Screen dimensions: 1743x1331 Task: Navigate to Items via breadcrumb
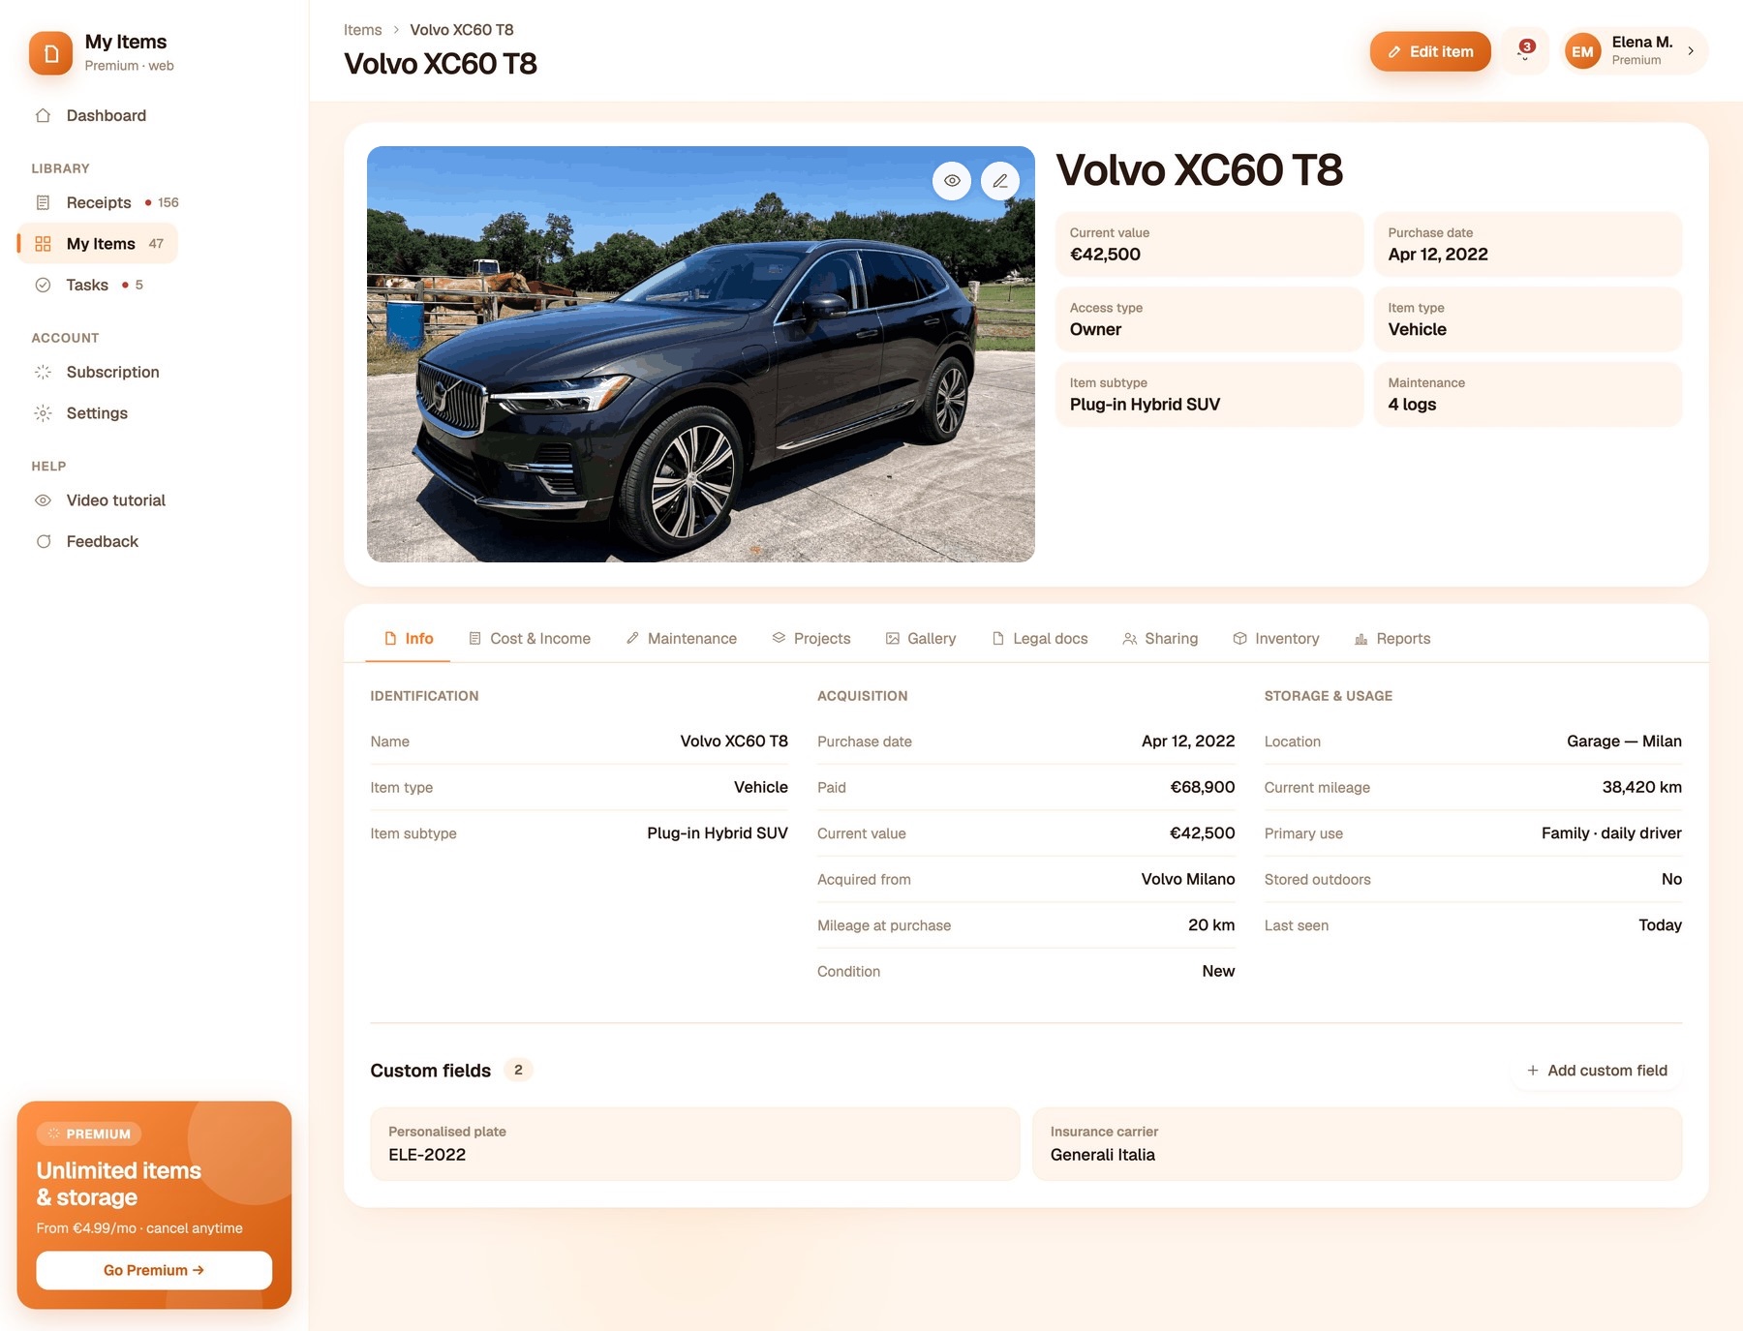[x=362, y=30]
